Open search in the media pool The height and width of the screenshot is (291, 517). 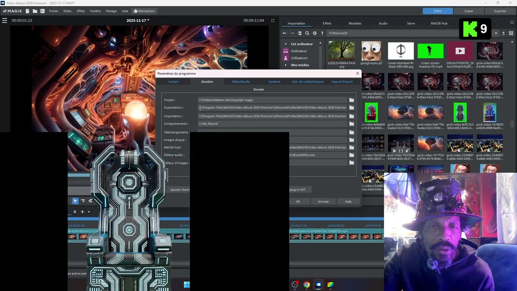307,33
